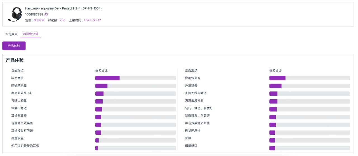Select the AI深度分析 tab
358x156 pixels.
tap(30, 34)
